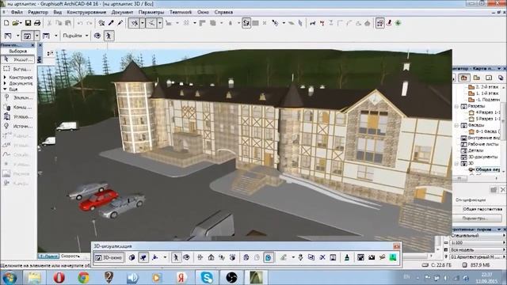This screenshot has height=285, width=507.
Task: Click the Cut scissors icon in toolbar
Action: point(49,23)
